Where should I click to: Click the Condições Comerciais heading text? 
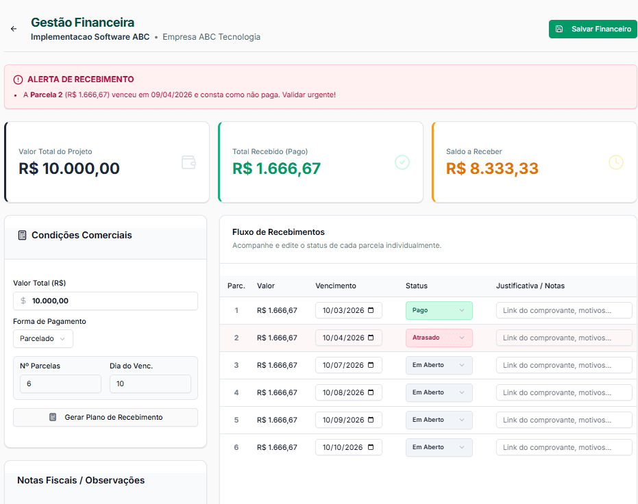[82, 236]
